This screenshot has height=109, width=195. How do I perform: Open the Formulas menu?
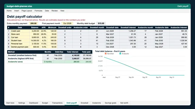38,11
